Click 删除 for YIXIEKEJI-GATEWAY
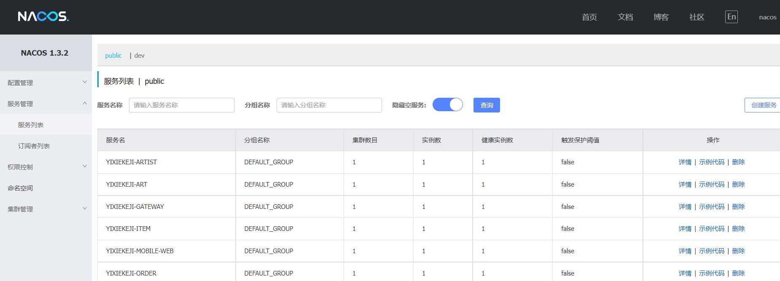Viewport: 780px width, 281px height. [738, 206]
